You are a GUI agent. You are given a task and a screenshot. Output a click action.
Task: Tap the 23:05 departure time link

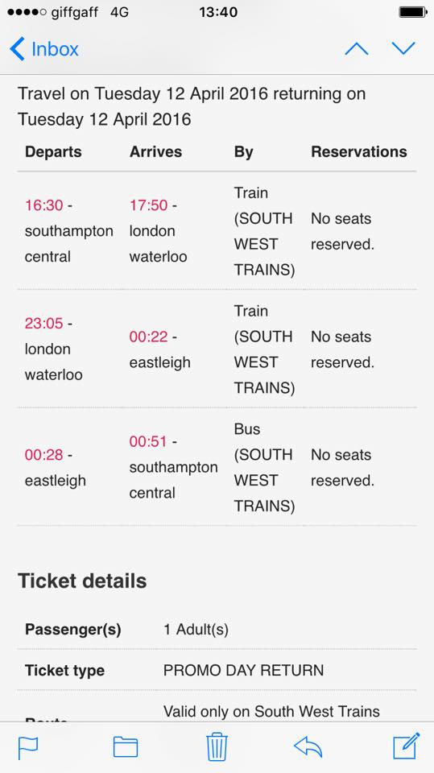tap(44, 324)
